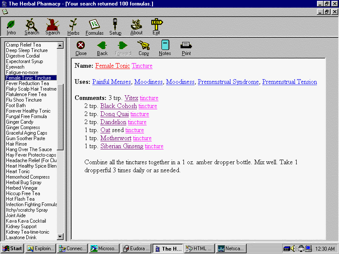The height and width of the screenshot is (254, 339).
Task: Open the Vitex herb link
Action: coord(131,98)
